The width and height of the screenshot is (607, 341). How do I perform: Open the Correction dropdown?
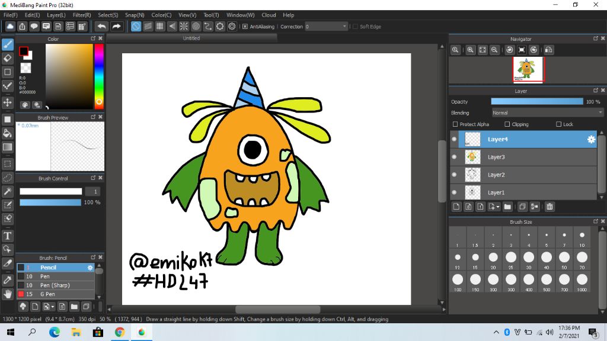[326, 26]
